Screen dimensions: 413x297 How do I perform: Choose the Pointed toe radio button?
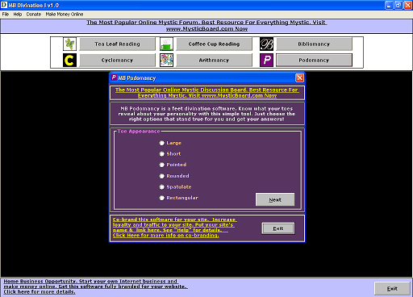173,165
